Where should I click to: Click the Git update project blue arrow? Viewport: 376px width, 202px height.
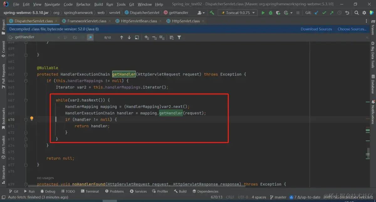tap(316, 13)
